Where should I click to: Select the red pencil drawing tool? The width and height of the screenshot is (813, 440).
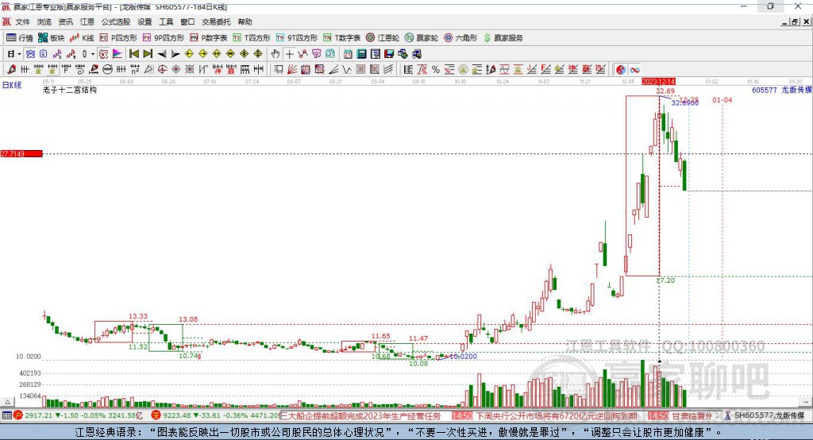tap(11, 69)
